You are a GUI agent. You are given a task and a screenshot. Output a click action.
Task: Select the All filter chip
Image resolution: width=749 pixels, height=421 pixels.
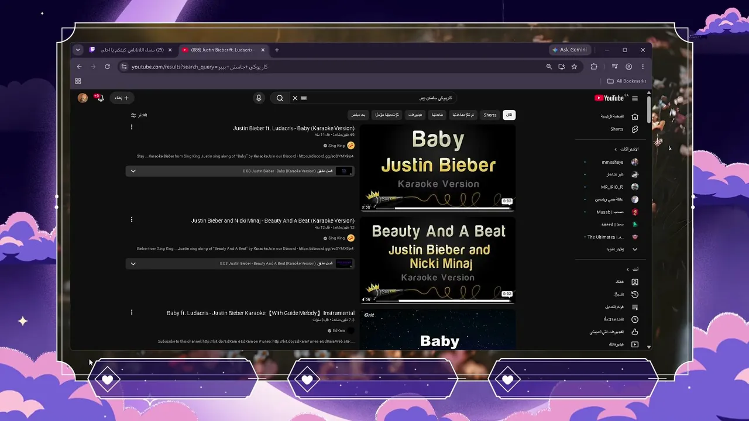click(509, 115)
